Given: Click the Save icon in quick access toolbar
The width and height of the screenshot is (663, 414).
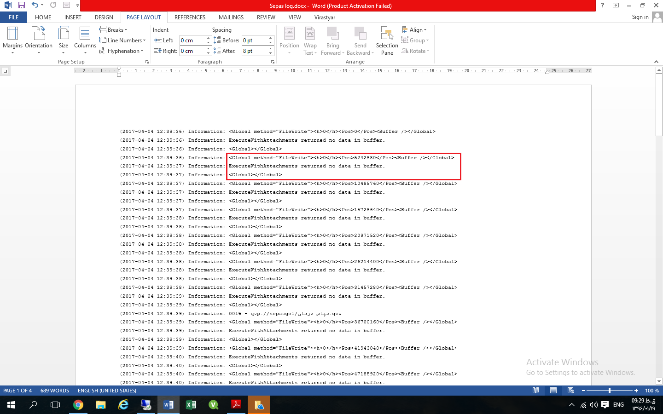Looking at the screenshot, I should (x=22, y=5).
